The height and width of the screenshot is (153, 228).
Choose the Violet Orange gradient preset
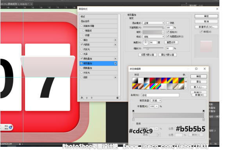[158, 80]
